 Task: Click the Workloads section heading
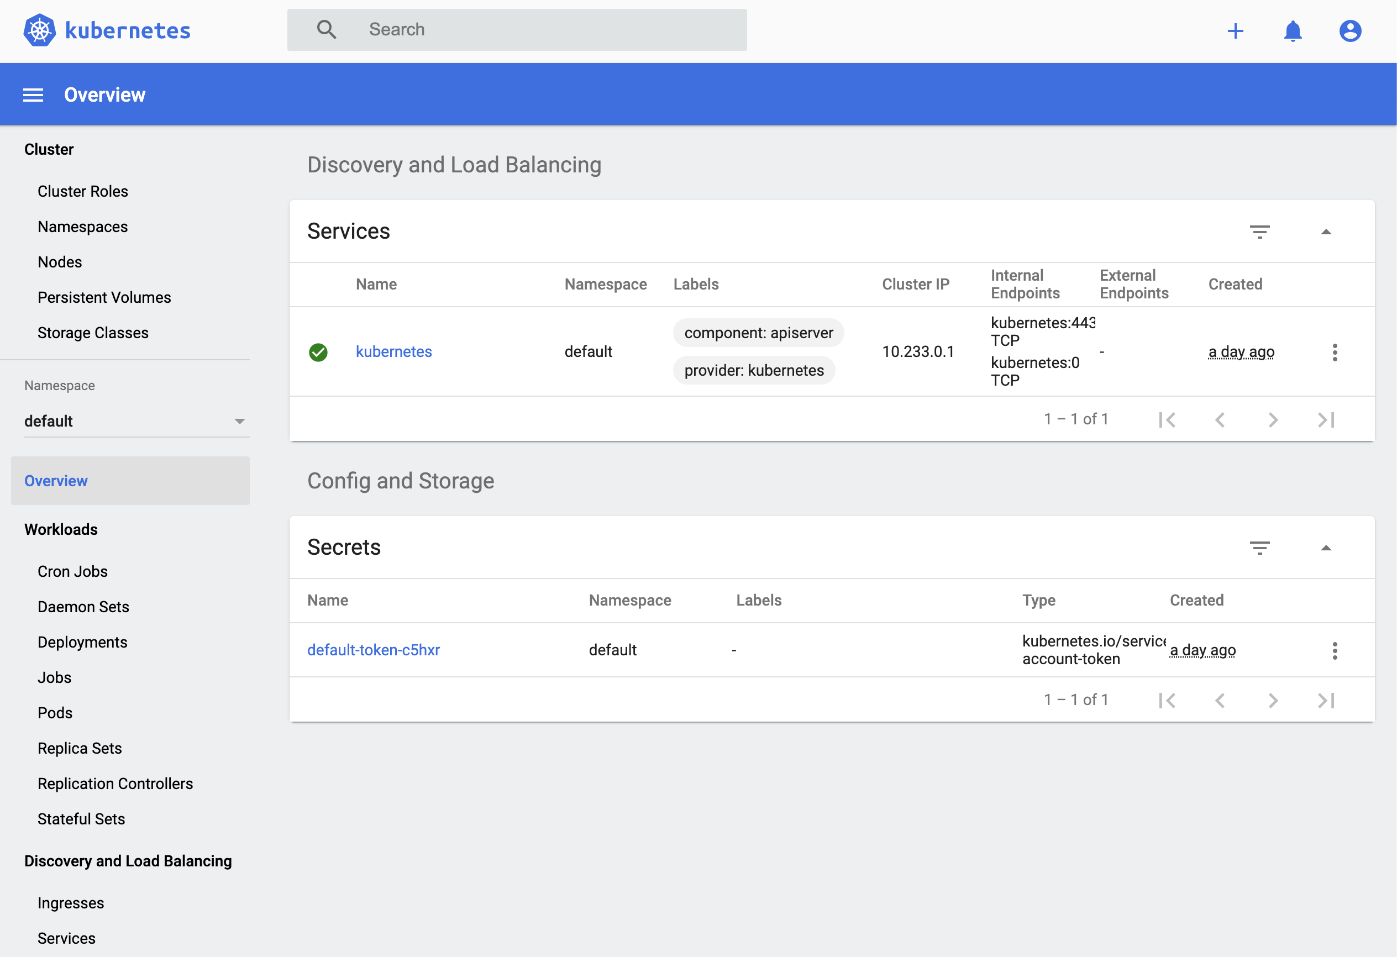[61, 529]
